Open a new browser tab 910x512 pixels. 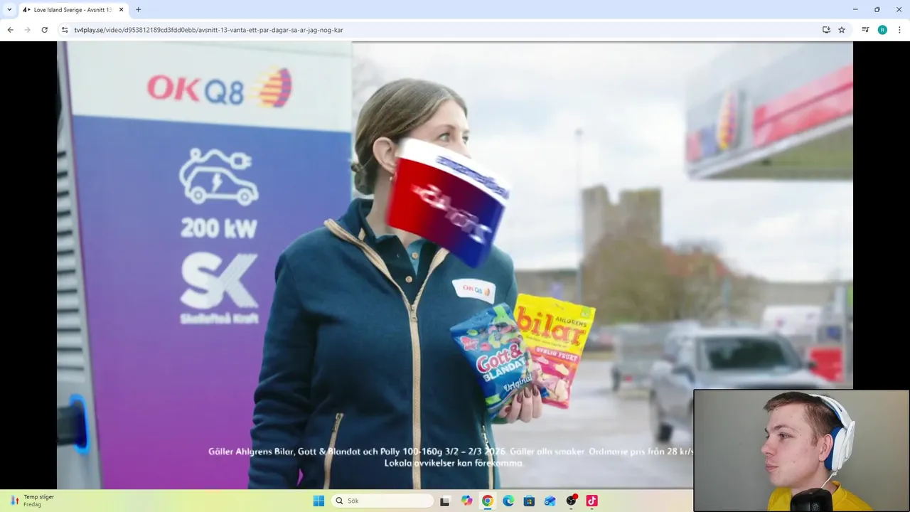[x=138, y=9]
